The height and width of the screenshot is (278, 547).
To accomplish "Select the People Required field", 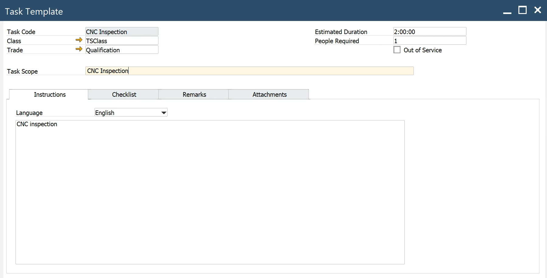I will point(429,41).
